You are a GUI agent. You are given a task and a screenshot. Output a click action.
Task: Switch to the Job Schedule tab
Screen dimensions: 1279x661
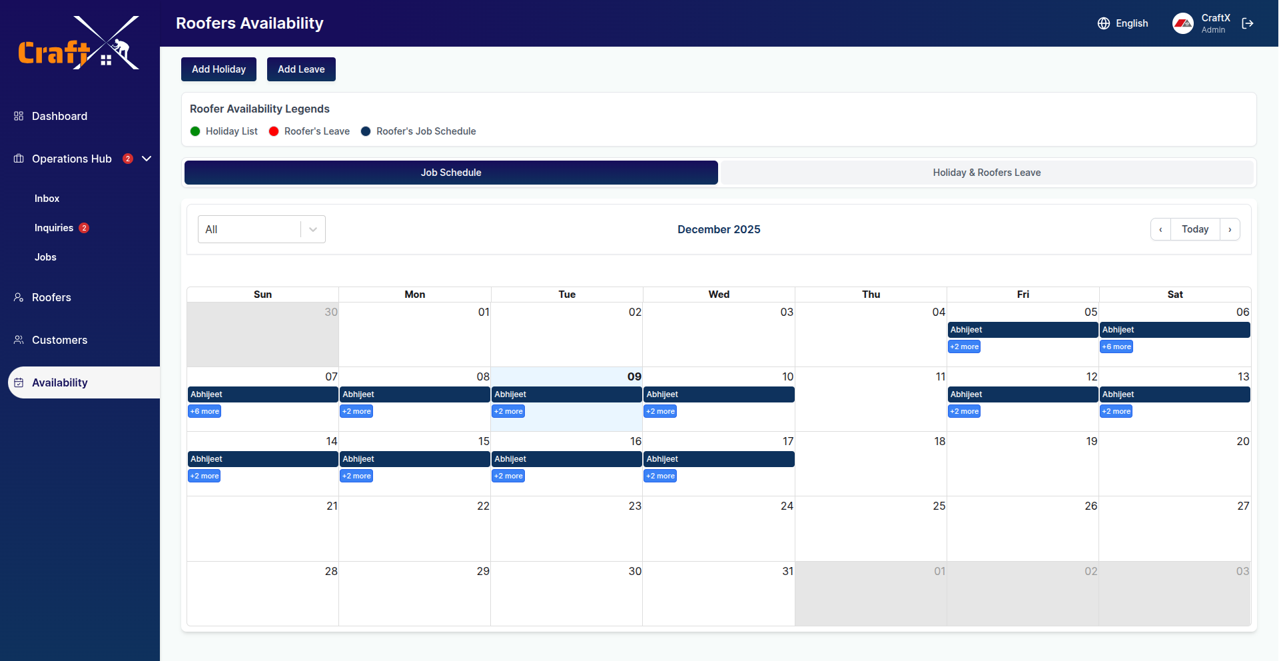pyautogui.click(x=451, y=172)
